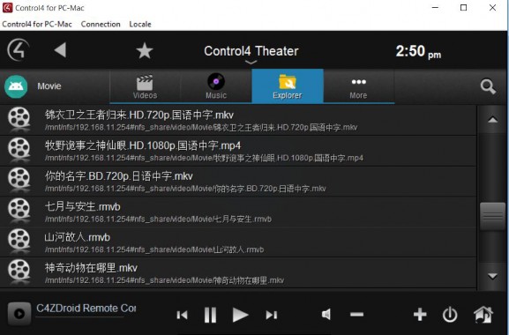The width and height of the screenshot is (509, 335).
Task: Click film reel icon for 神奇动物在哪里
Action: (x=19, y=270)
